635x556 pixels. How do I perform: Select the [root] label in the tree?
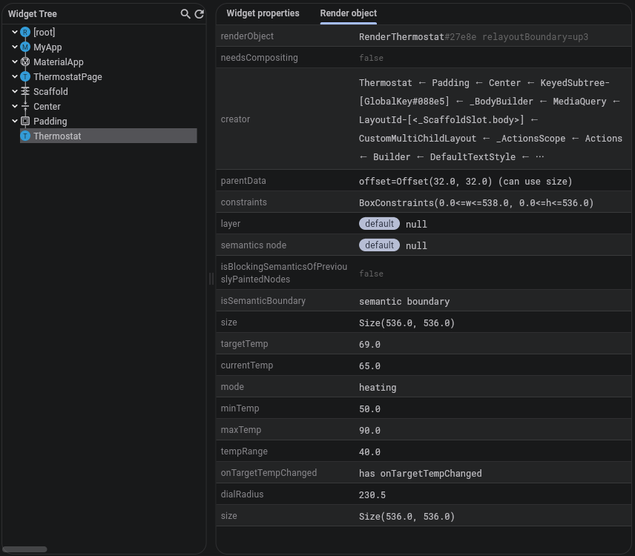pos(45,32)
